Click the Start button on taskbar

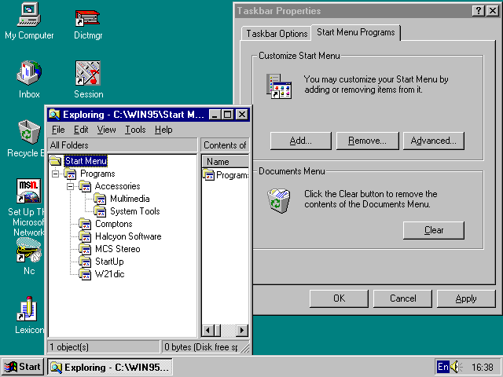[x=23, y=367]
